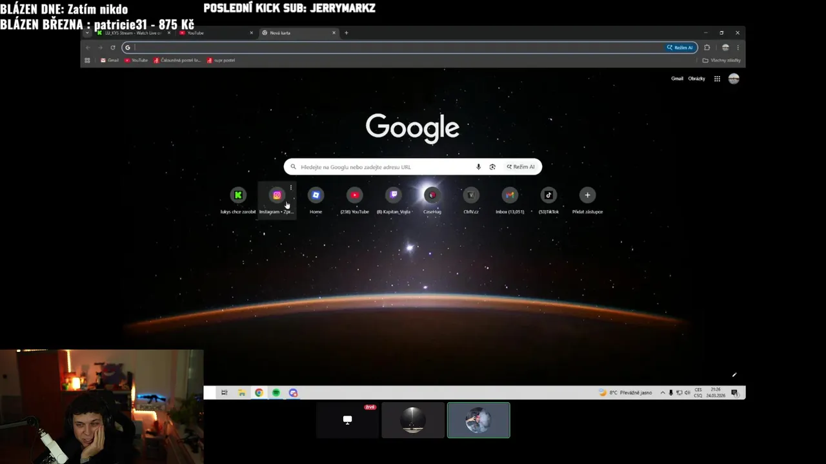Search by image with the Google Lens icon

pos(492,167)
